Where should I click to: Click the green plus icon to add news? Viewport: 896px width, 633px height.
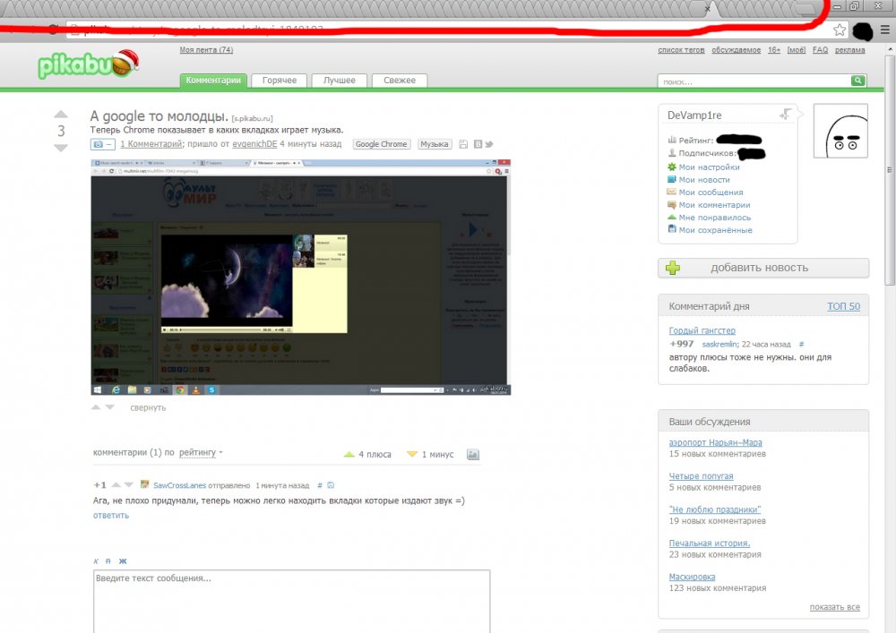673,268
